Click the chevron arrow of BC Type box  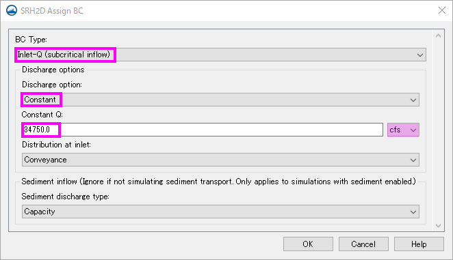(420, 55)
